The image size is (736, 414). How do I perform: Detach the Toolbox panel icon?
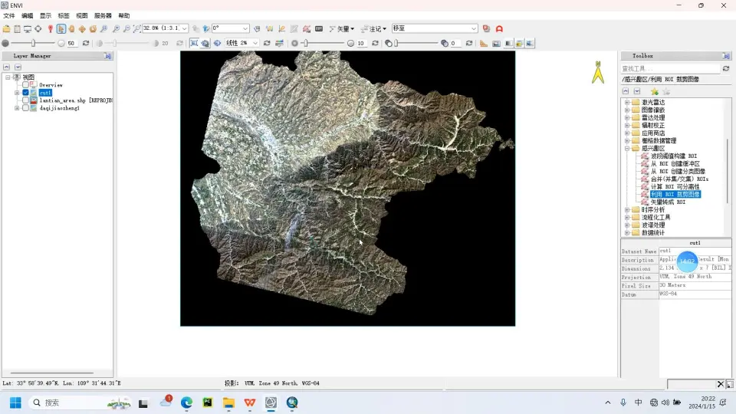(x=726, y=56)
